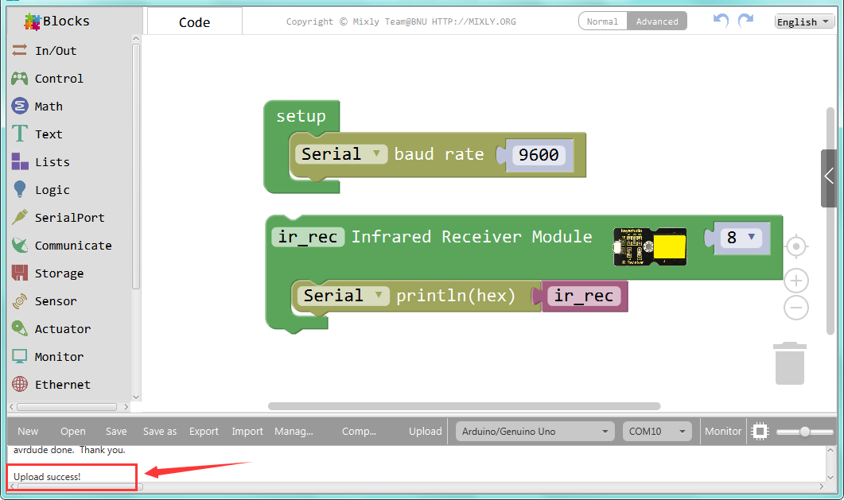
Task: Click the trash can icon
Action: point(789,363)
